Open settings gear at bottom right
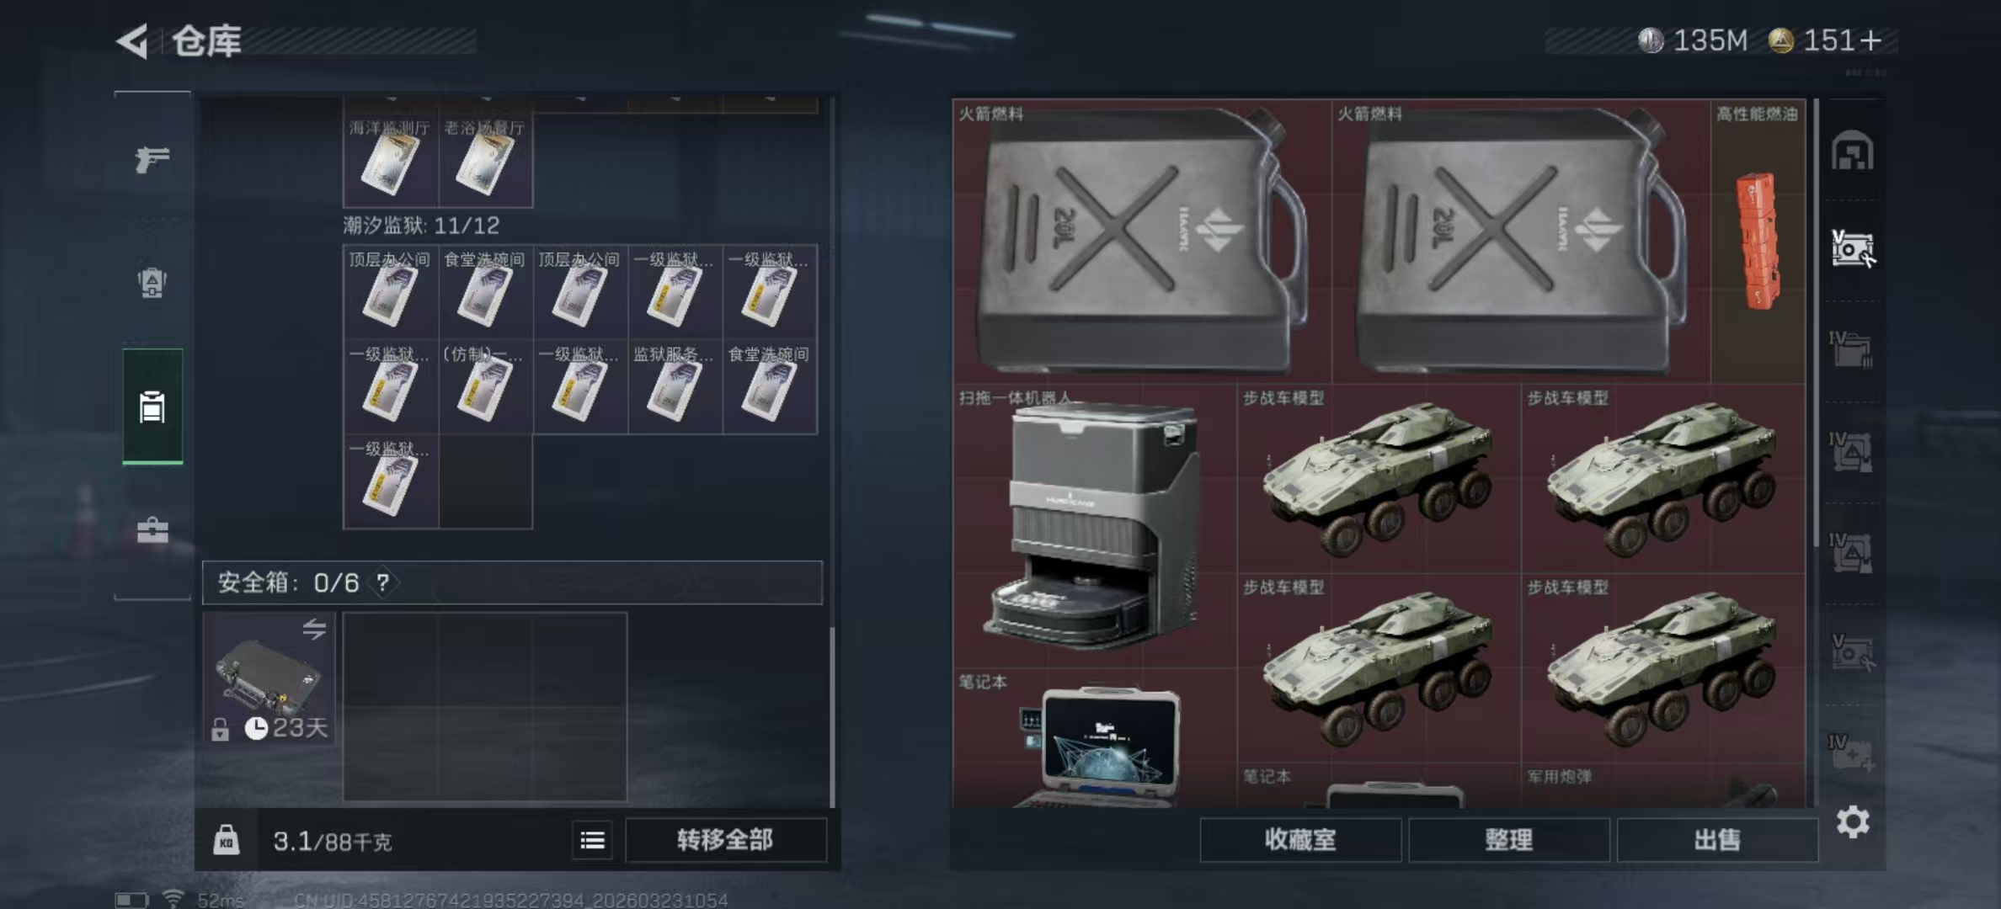The image size is (2001, 909). click(x=1852, y=821)
